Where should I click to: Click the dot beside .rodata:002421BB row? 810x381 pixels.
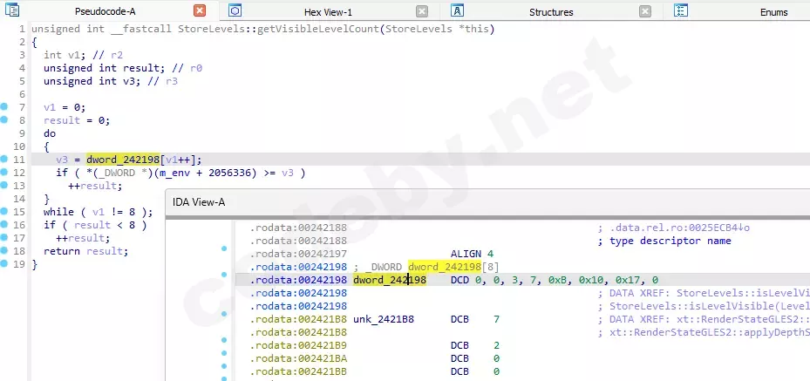click(x=224, y=366)
